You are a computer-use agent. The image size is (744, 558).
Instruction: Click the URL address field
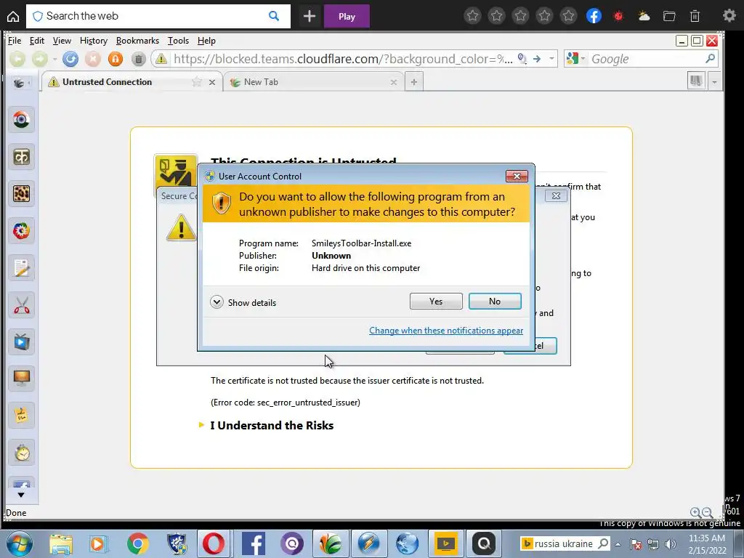coord(343,59)
